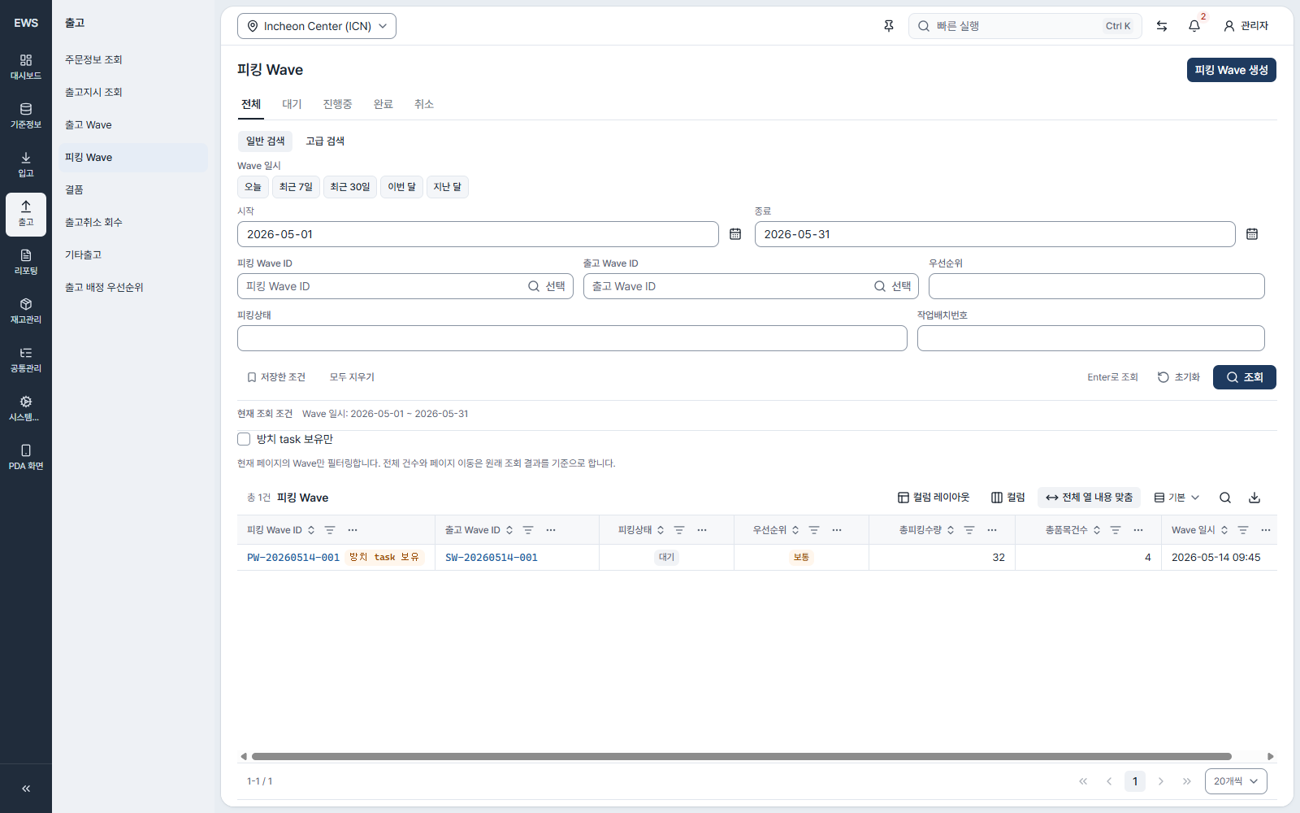Toggle the 방치 task 보유만 checkbox
The width and height of the screenshot is (1300, 813).
tap(244, 439)
